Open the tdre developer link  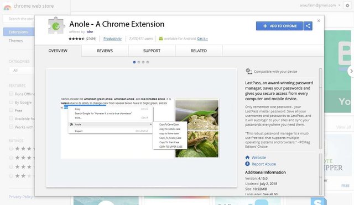(90, 32)
